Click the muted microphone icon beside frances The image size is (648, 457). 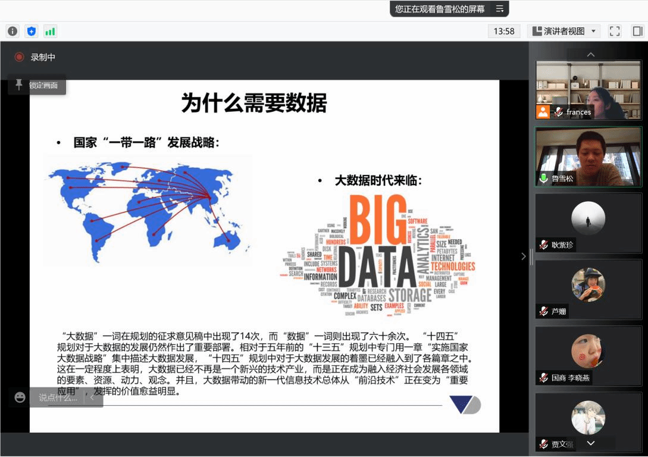pos(558,112)
